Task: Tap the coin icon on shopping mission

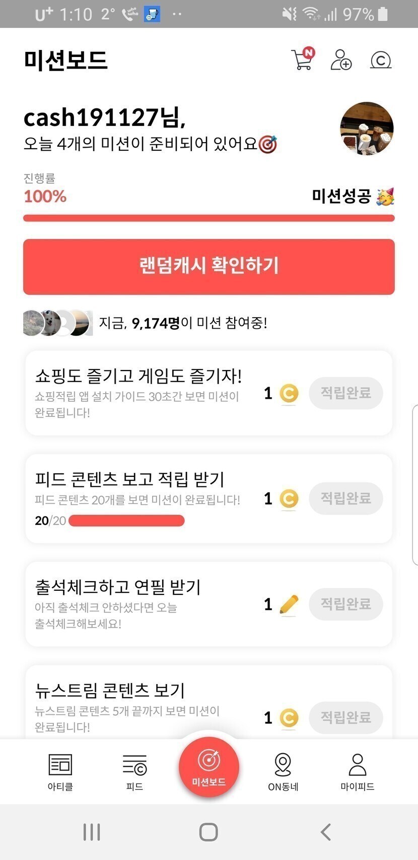Action: click(x=289, y=393)
